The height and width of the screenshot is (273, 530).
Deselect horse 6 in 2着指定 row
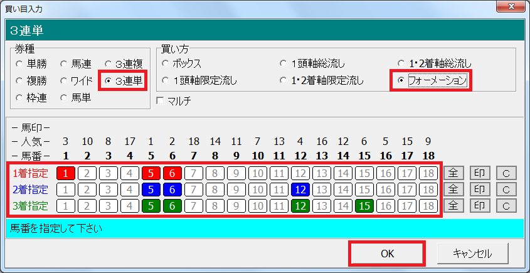coord(172,190)
